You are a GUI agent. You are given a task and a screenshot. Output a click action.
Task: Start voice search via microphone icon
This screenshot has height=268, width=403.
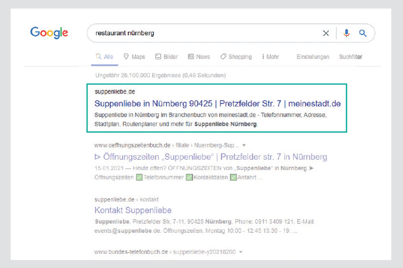tap(346, 33)
